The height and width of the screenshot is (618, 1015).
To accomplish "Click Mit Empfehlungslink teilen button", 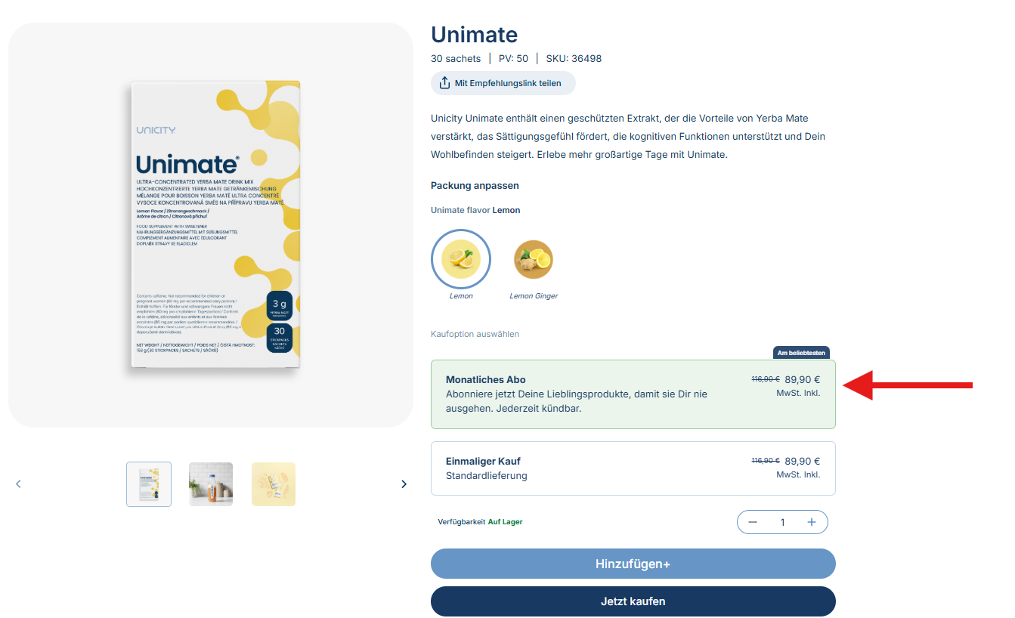I will [x=503, y=83].
